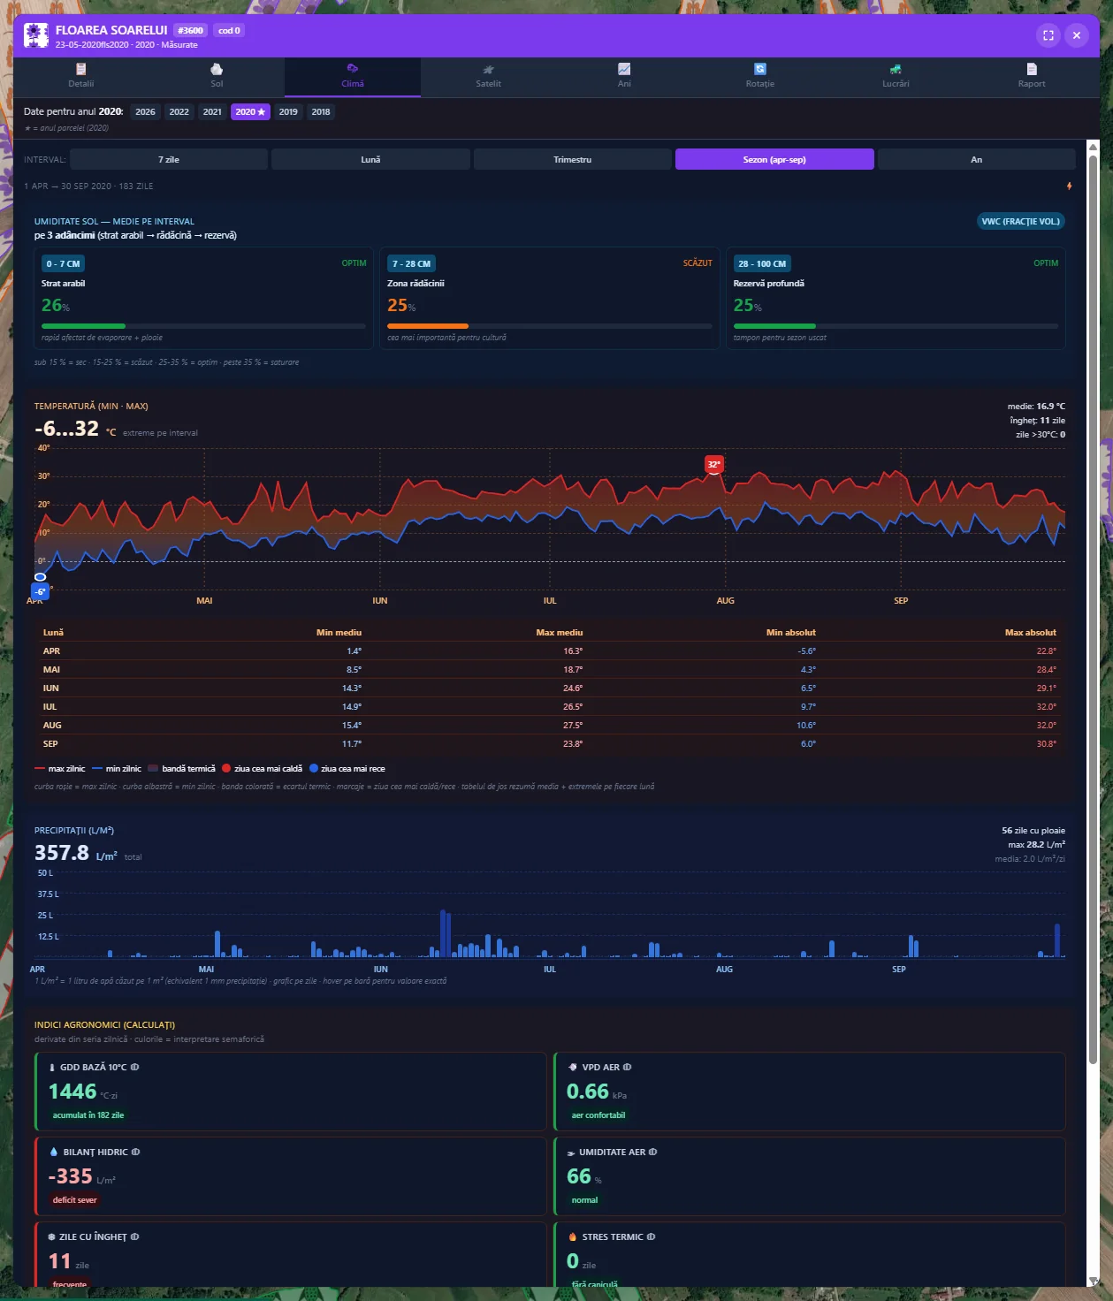Click the flame icon of Stres Termic

click(x=573, y=1236)
